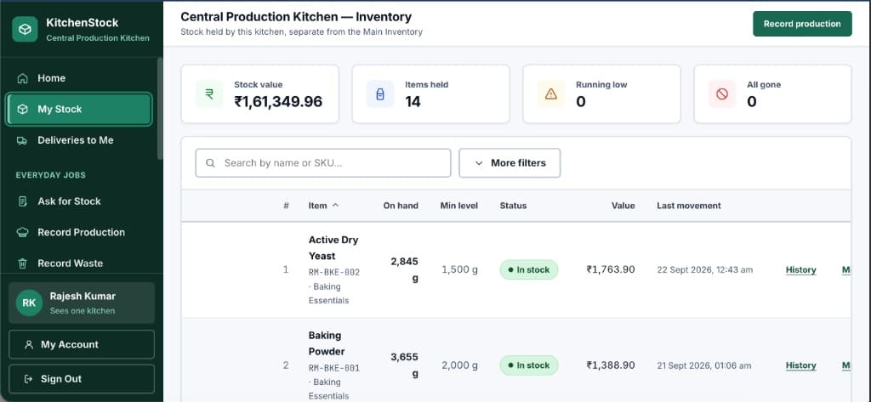Click the Home house icon in sidebar
The height and width of the screenshot is (402, 871).
(22, 78)
